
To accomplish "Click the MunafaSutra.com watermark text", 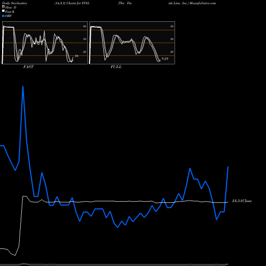I will (203, 3).
